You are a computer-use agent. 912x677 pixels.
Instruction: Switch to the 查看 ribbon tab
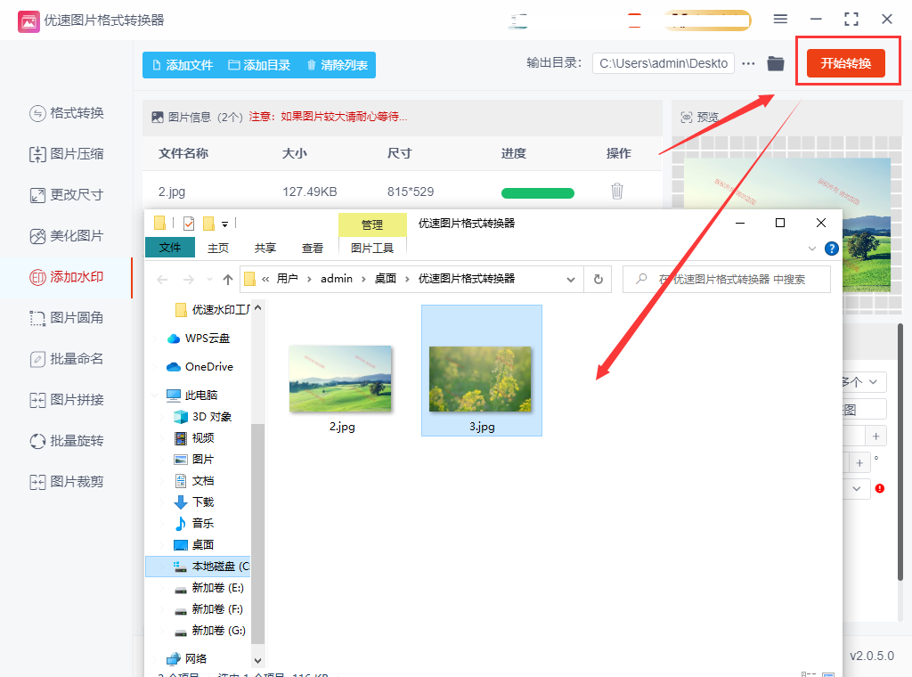[x=313, y=249]
